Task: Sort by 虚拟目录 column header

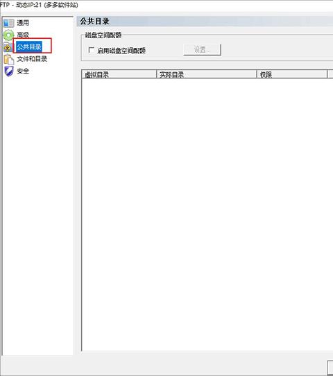Action: (119, 74)
